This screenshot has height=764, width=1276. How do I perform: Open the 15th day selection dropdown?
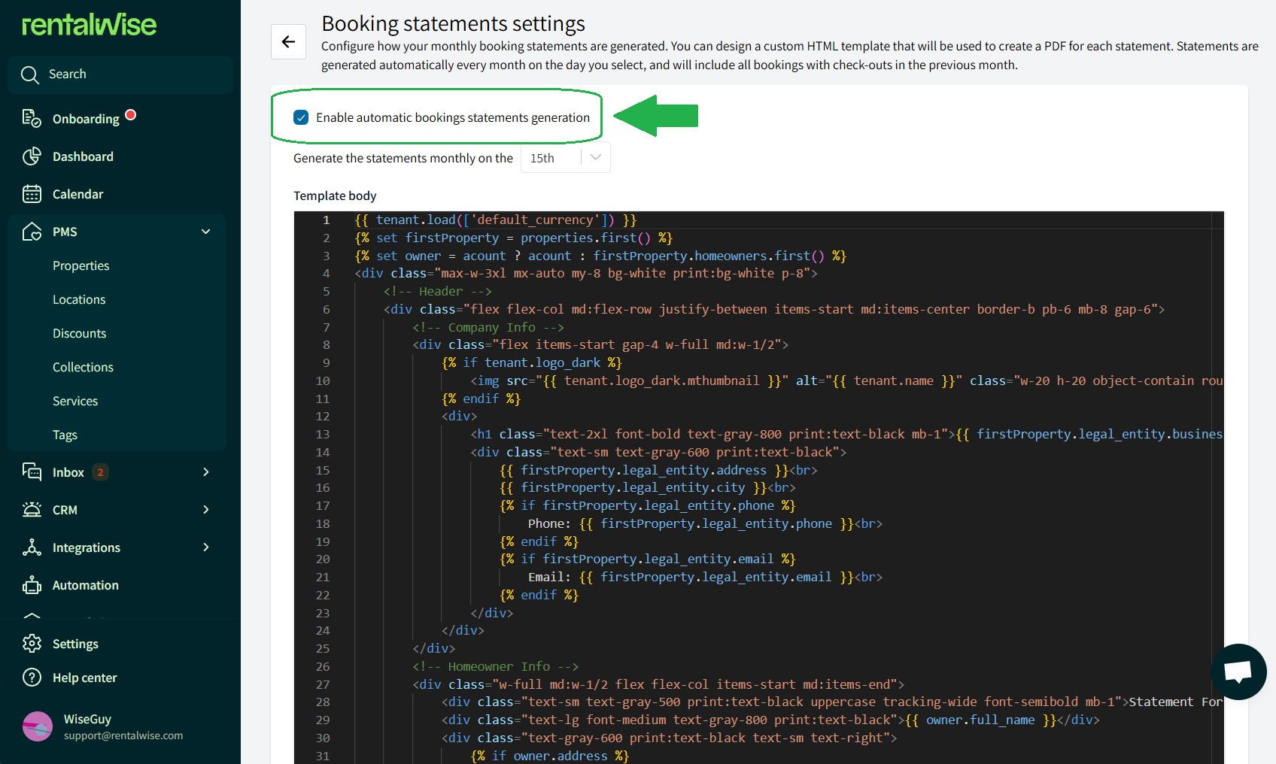[x=565, y=158]
